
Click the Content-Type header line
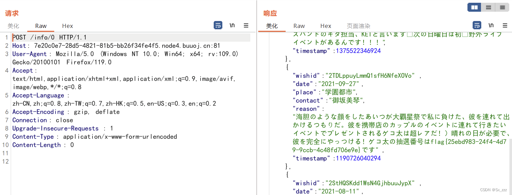pos(95,137)
